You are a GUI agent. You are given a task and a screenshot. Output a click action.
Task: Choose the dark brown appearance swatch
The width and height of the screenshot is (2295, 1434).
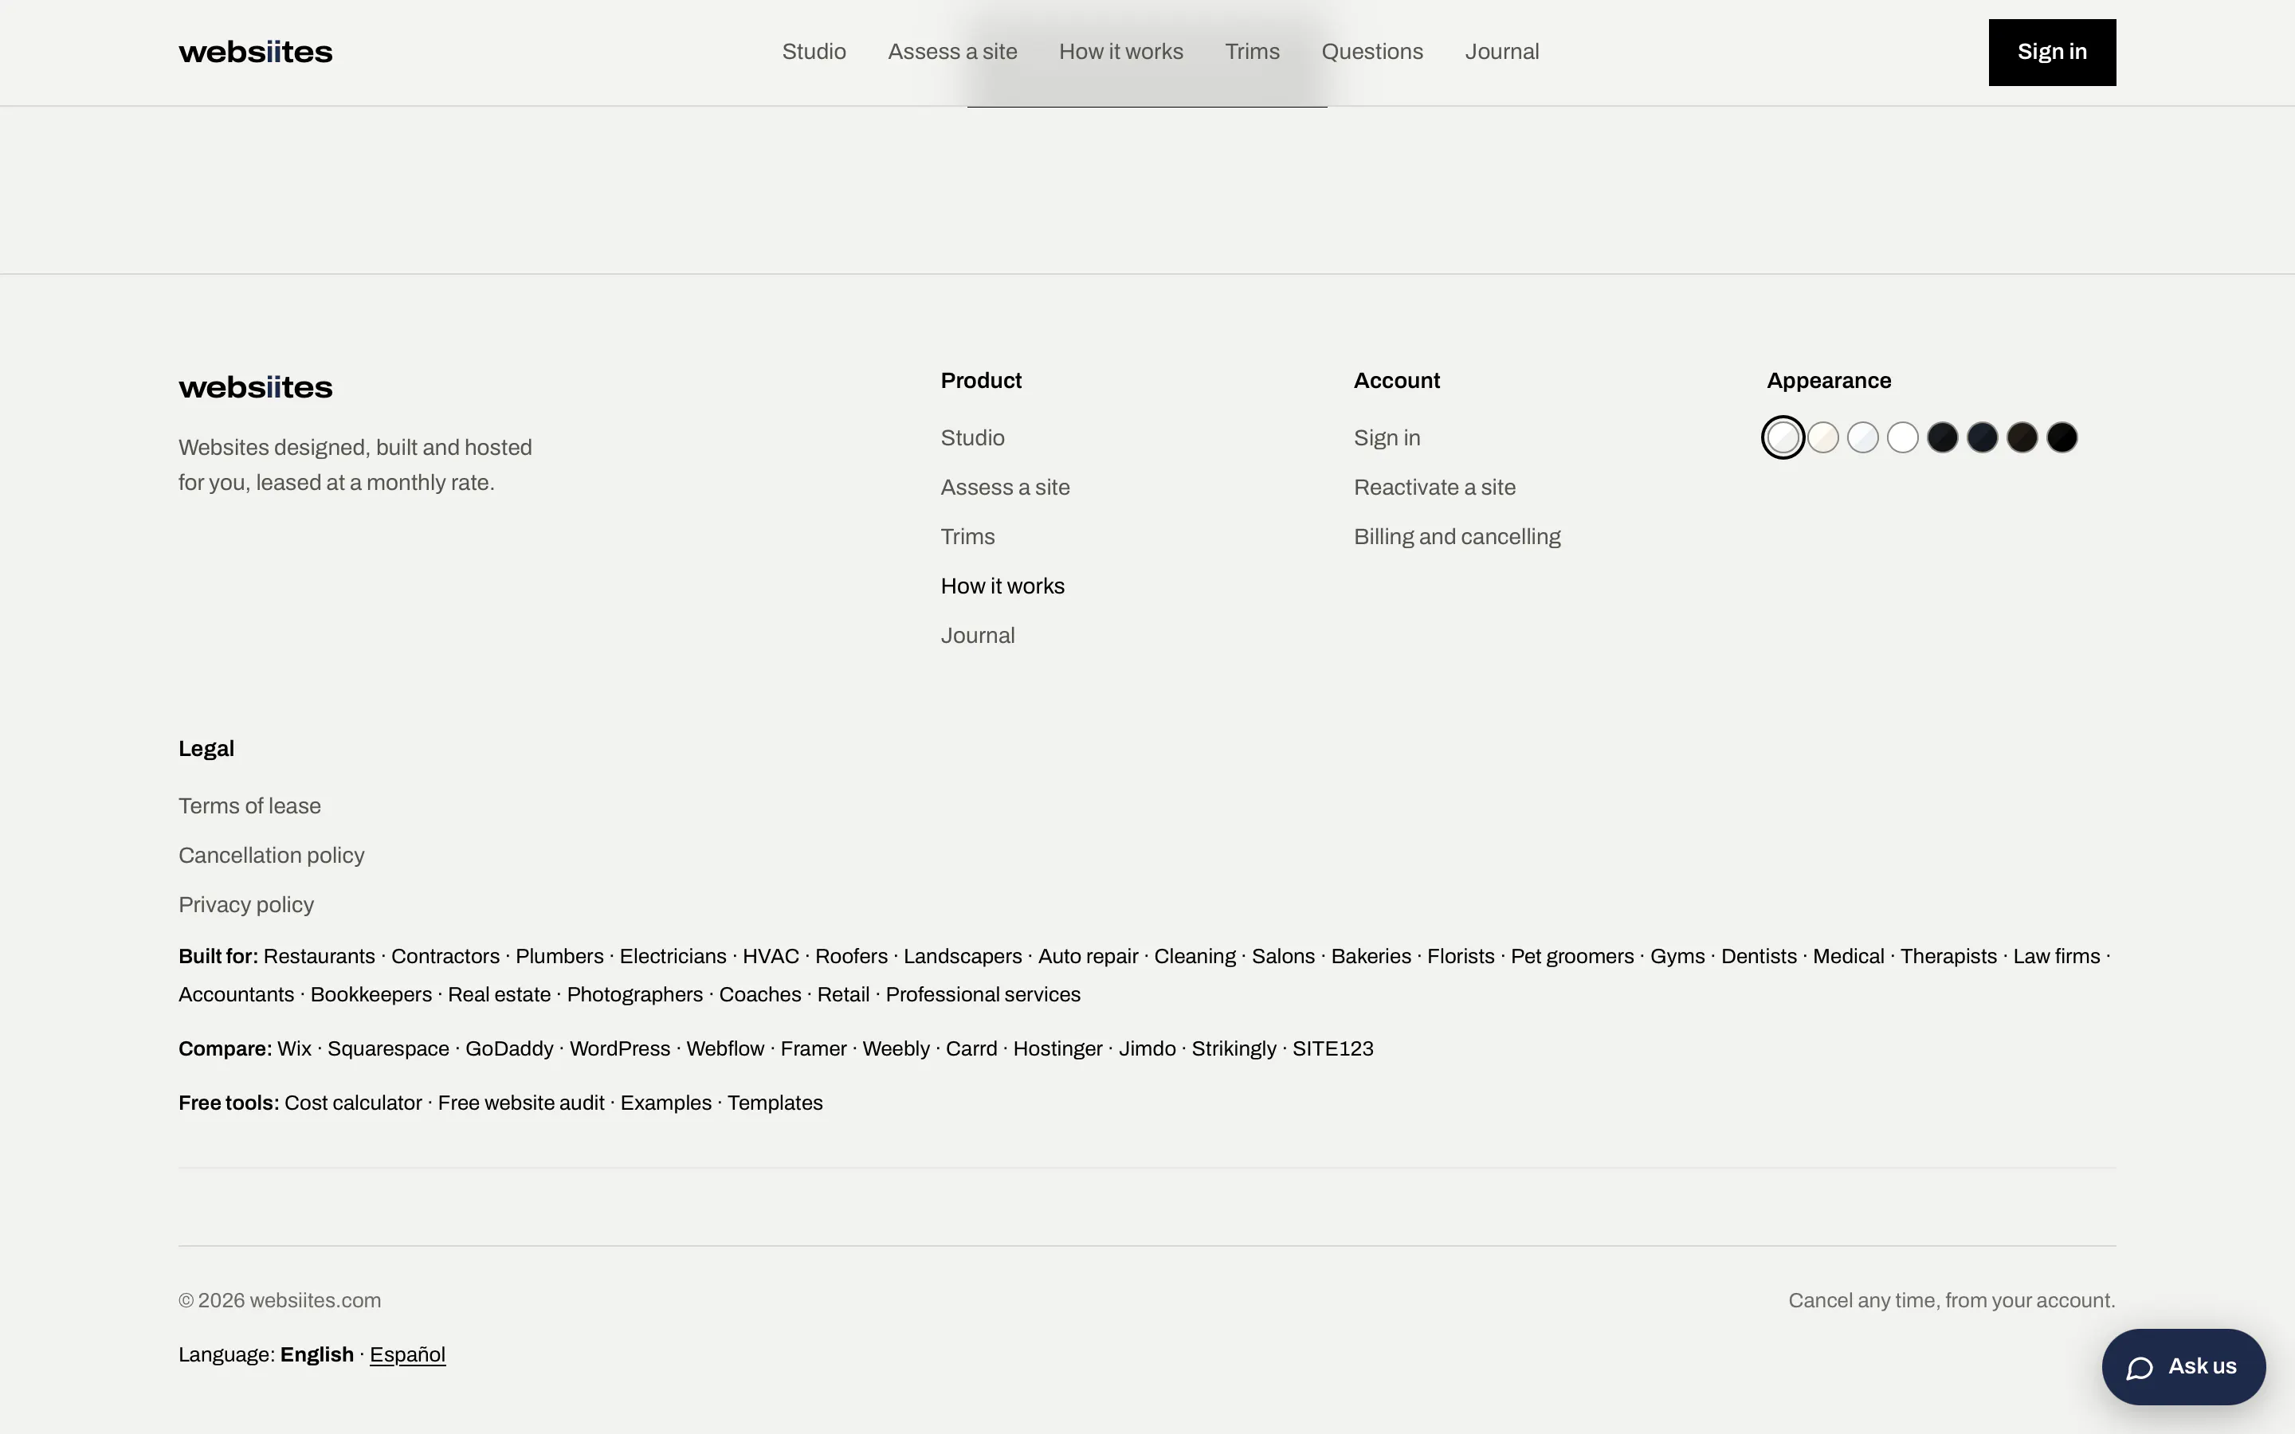click(2022, 438)
